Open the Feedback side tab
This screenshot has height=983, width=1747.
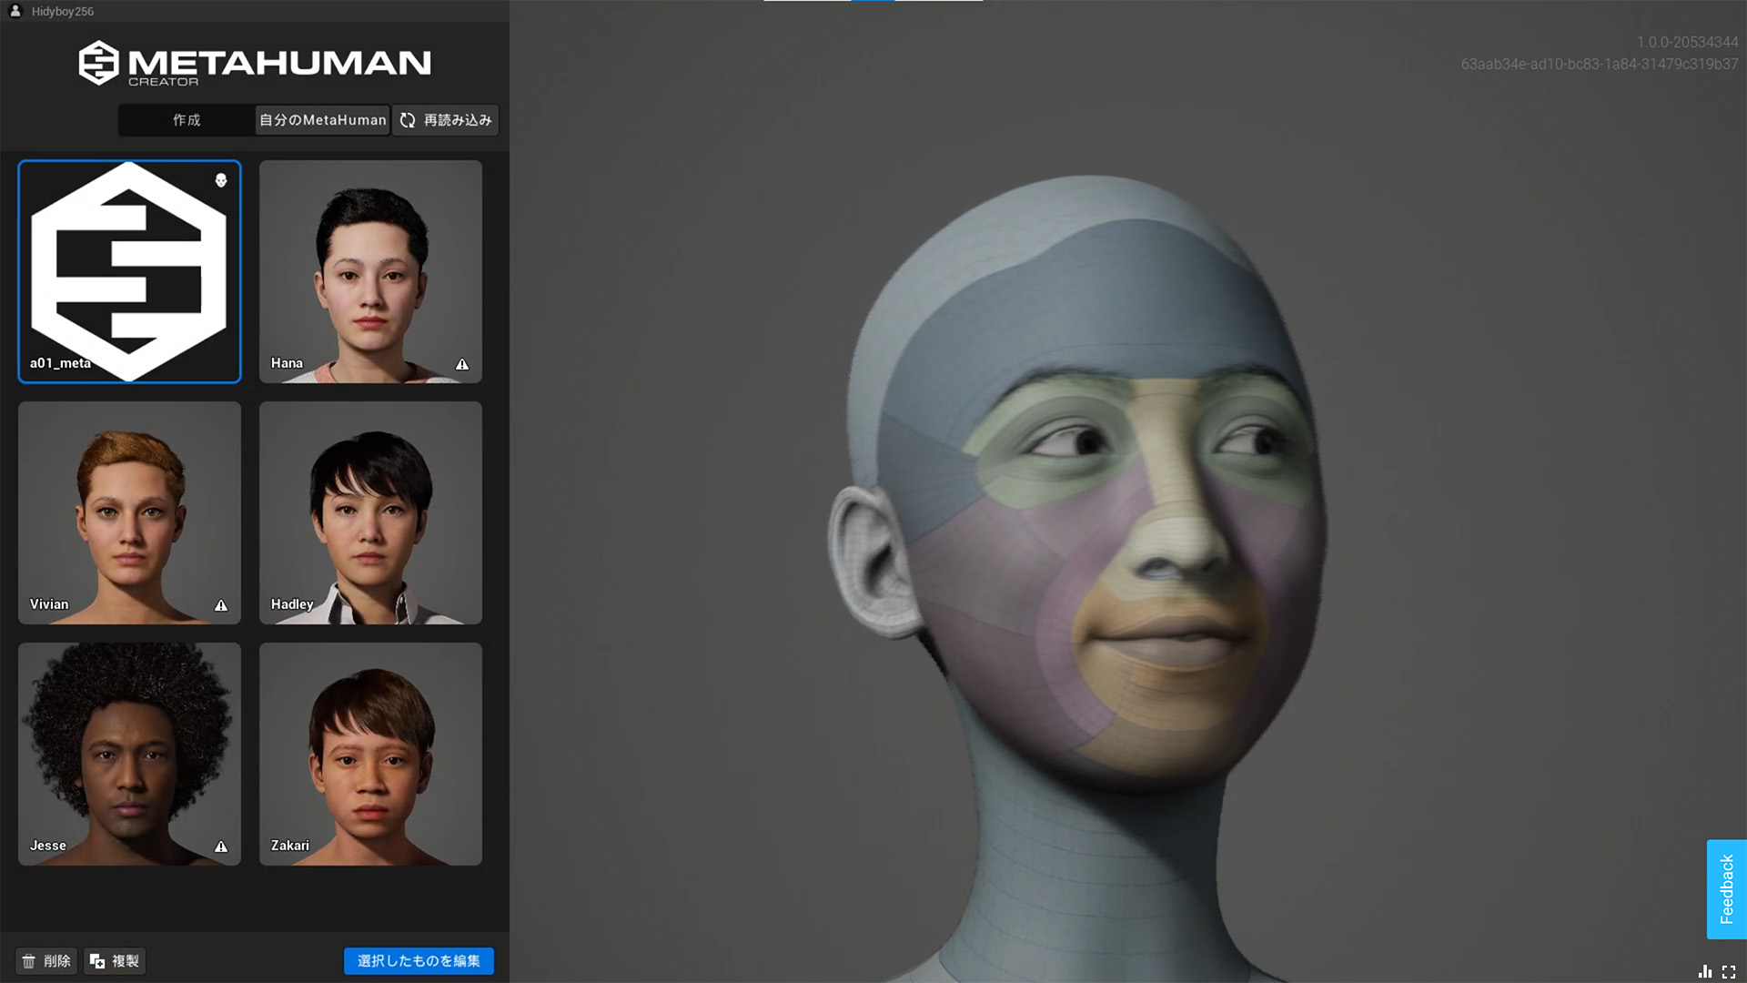(1726, 889)
